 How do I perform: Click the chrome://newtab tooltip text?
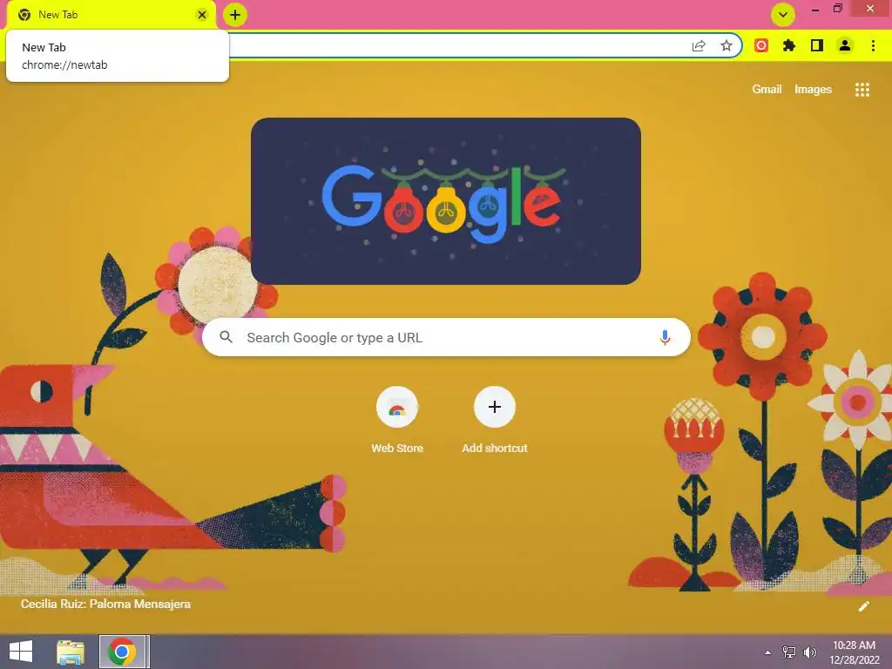click(64, 64)
